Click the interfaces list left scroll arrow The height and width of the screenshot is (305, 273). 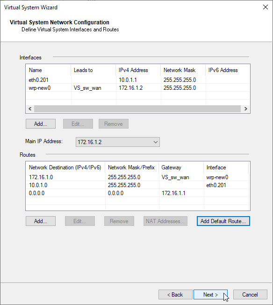[x=30, y=109]
